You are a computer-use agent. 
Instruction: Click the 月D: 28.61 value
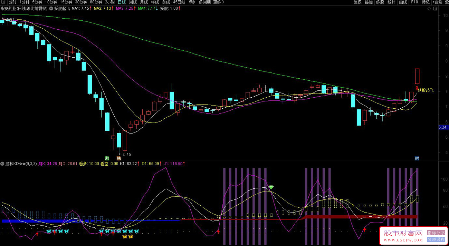click(x=68, y=164)
